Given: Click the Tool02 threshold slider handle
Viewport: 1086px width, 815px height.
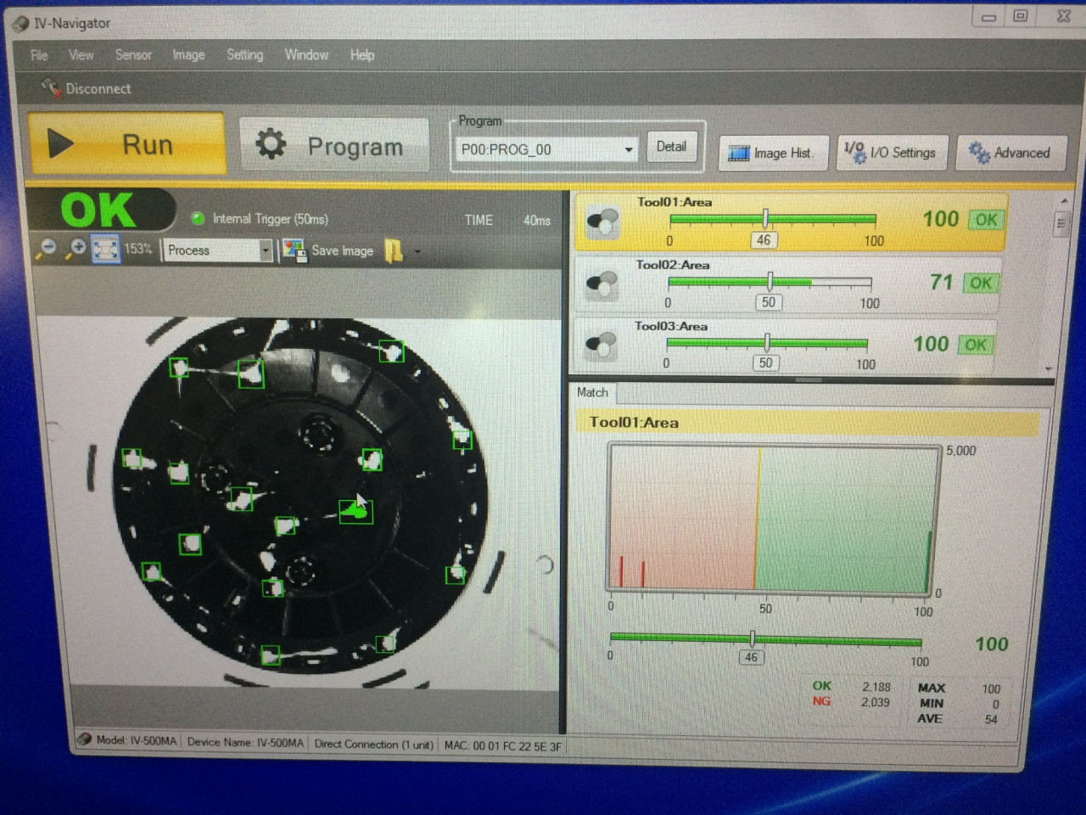Looking at the screenshot, I should tap(770, 281).
